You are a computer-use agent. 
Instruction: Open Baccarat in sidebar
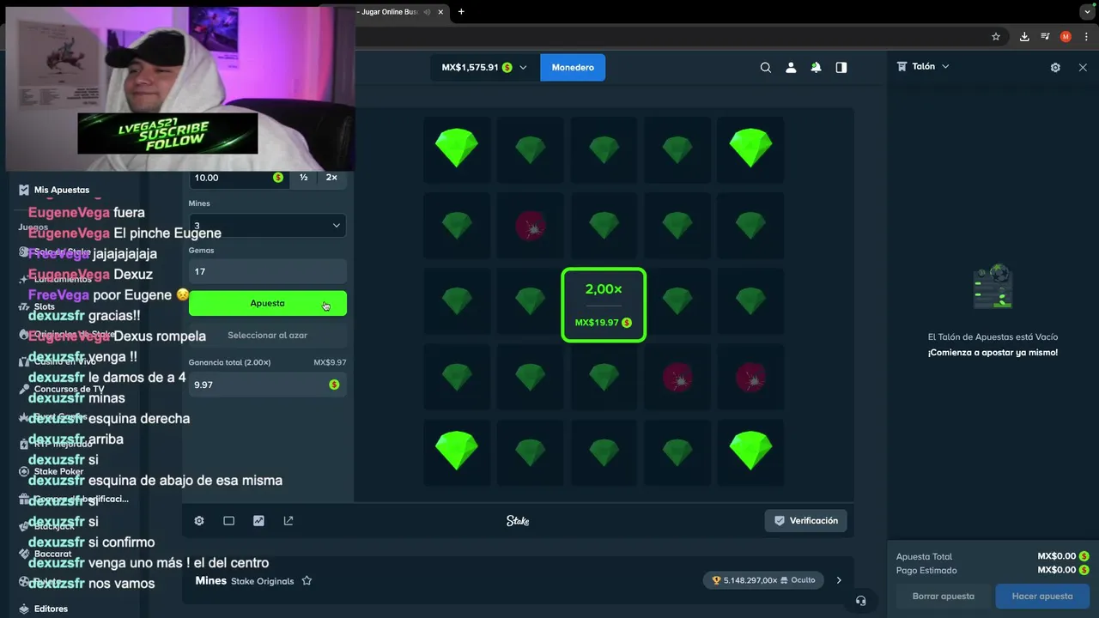tap(53, 554)
